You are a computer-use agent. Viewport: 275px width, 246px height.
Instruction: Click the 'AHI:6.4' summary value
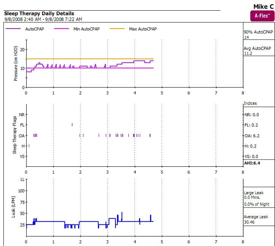tap(252, 163)
